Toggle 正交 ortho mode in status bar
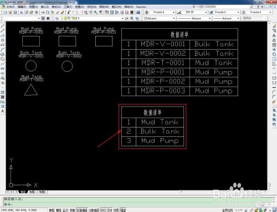The image size is (277, 212). click(x=65, y=210)
